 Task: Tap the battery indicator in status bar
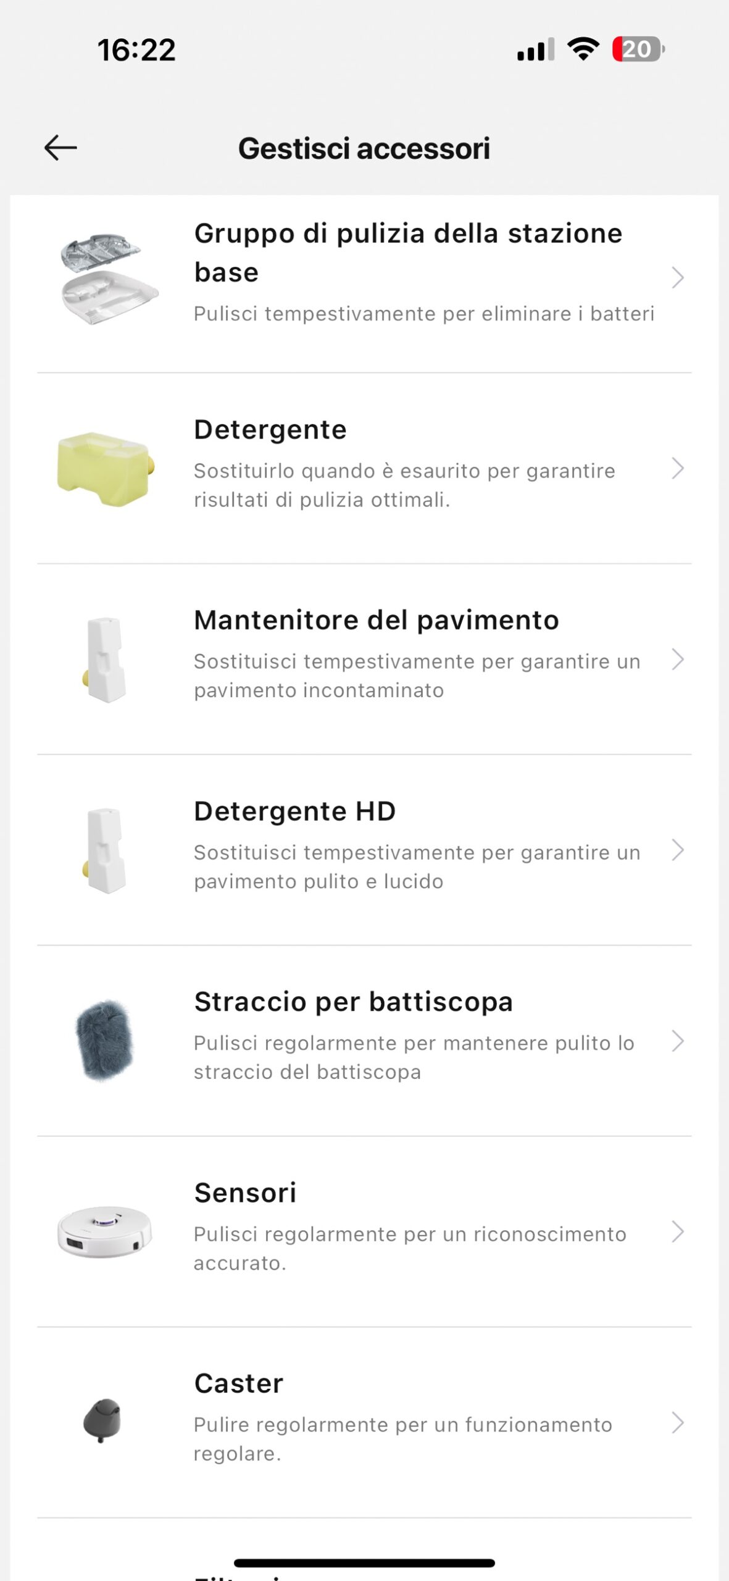click(638, 49)
